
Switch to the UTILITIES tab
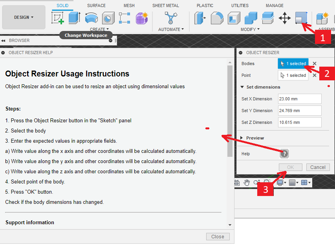pyautogui.click(x=240, y=5)
